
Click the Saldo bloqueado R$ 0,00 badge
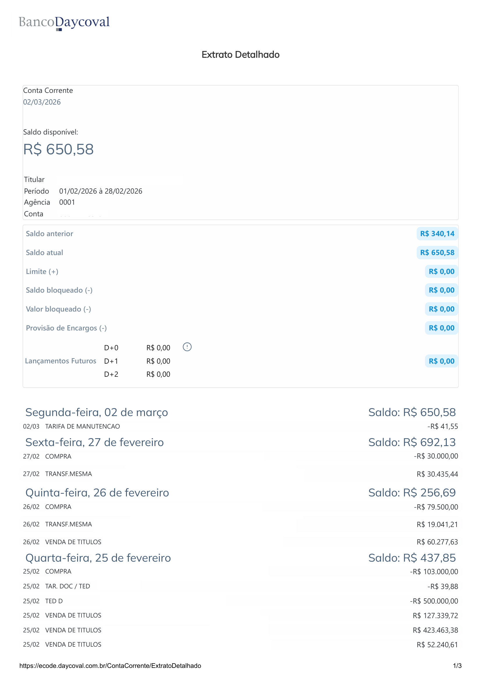coord(441,290)
